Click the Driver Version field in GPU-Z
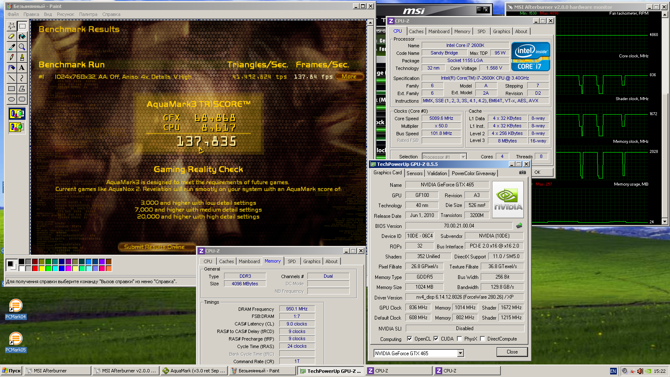The height and width of the screenshot is (377, 670). pos(464,297)
